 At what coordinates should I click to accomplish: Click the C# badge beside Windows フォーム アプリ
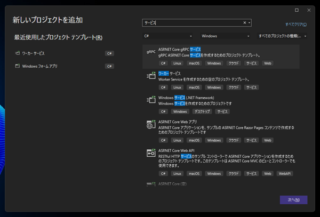[109, 66]
